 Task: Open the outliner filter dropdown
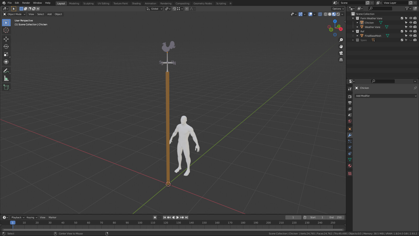408,9
